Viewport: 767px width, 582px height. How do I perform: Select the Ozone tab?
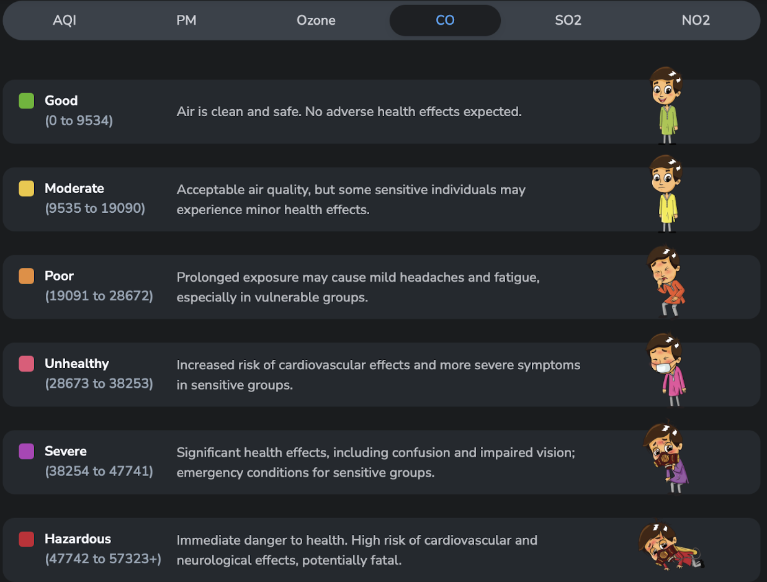coord(316,20)
